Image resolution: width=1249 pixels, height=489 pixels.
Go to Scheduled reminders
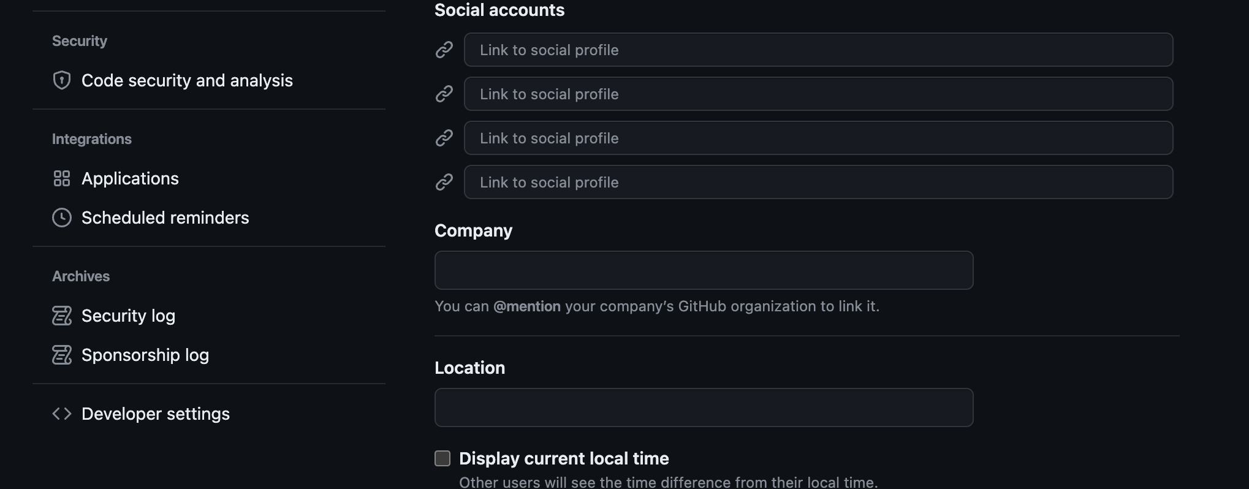click(x=165, y=218)
